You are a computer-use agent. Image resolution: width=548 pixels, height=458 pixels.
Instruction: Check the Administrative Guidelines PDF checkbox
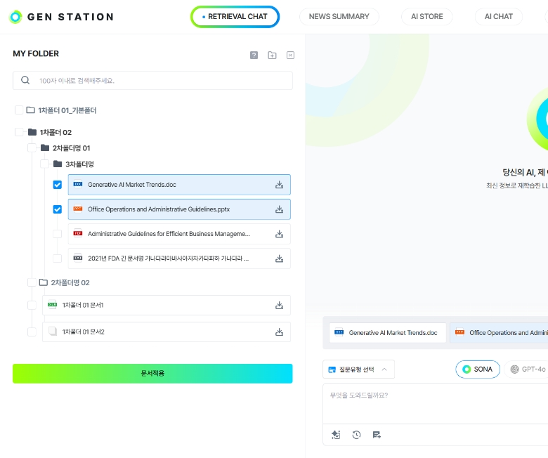tap(58, 234)
